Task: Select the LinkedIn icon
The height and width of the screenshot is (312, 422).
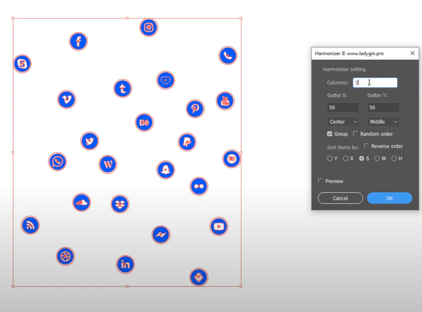Action: (x=125, y=264)
